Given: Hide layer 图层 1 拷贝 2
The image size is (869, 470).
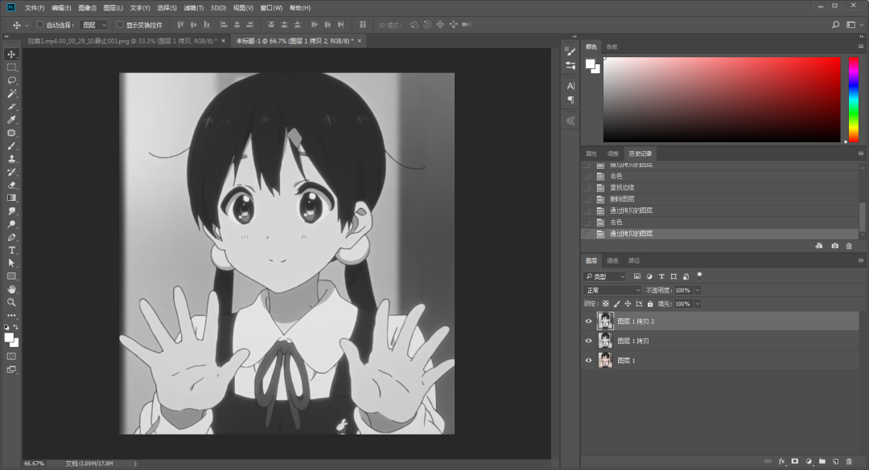Looking at the screenshot, I should 588,321.
